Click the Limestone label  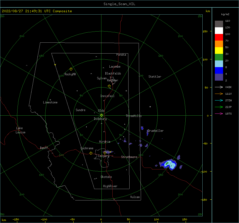(x=50, y=102)
